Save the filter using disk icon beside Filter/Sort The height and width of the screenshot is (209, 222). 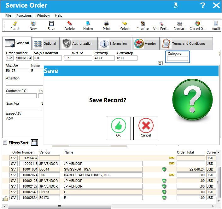tap(34, 142)
